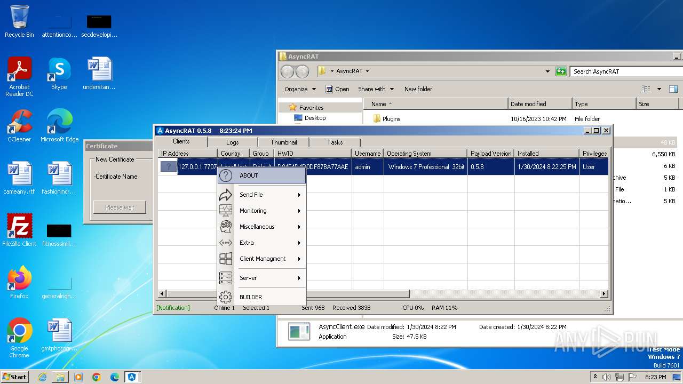Sort by Installed column header
Screen dimensions: 683x384
(546, 154)
